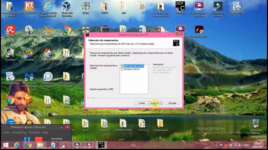Open Google Chrome from the taskbar
This screenshot has width=268, height=150.
29,145
